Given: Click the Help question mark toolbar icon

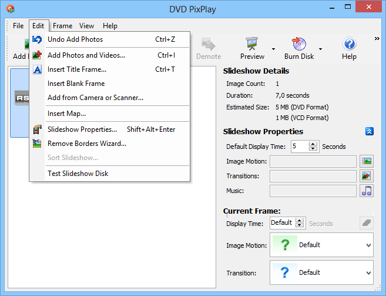Looking at the screenshot, I should (349, 44).
